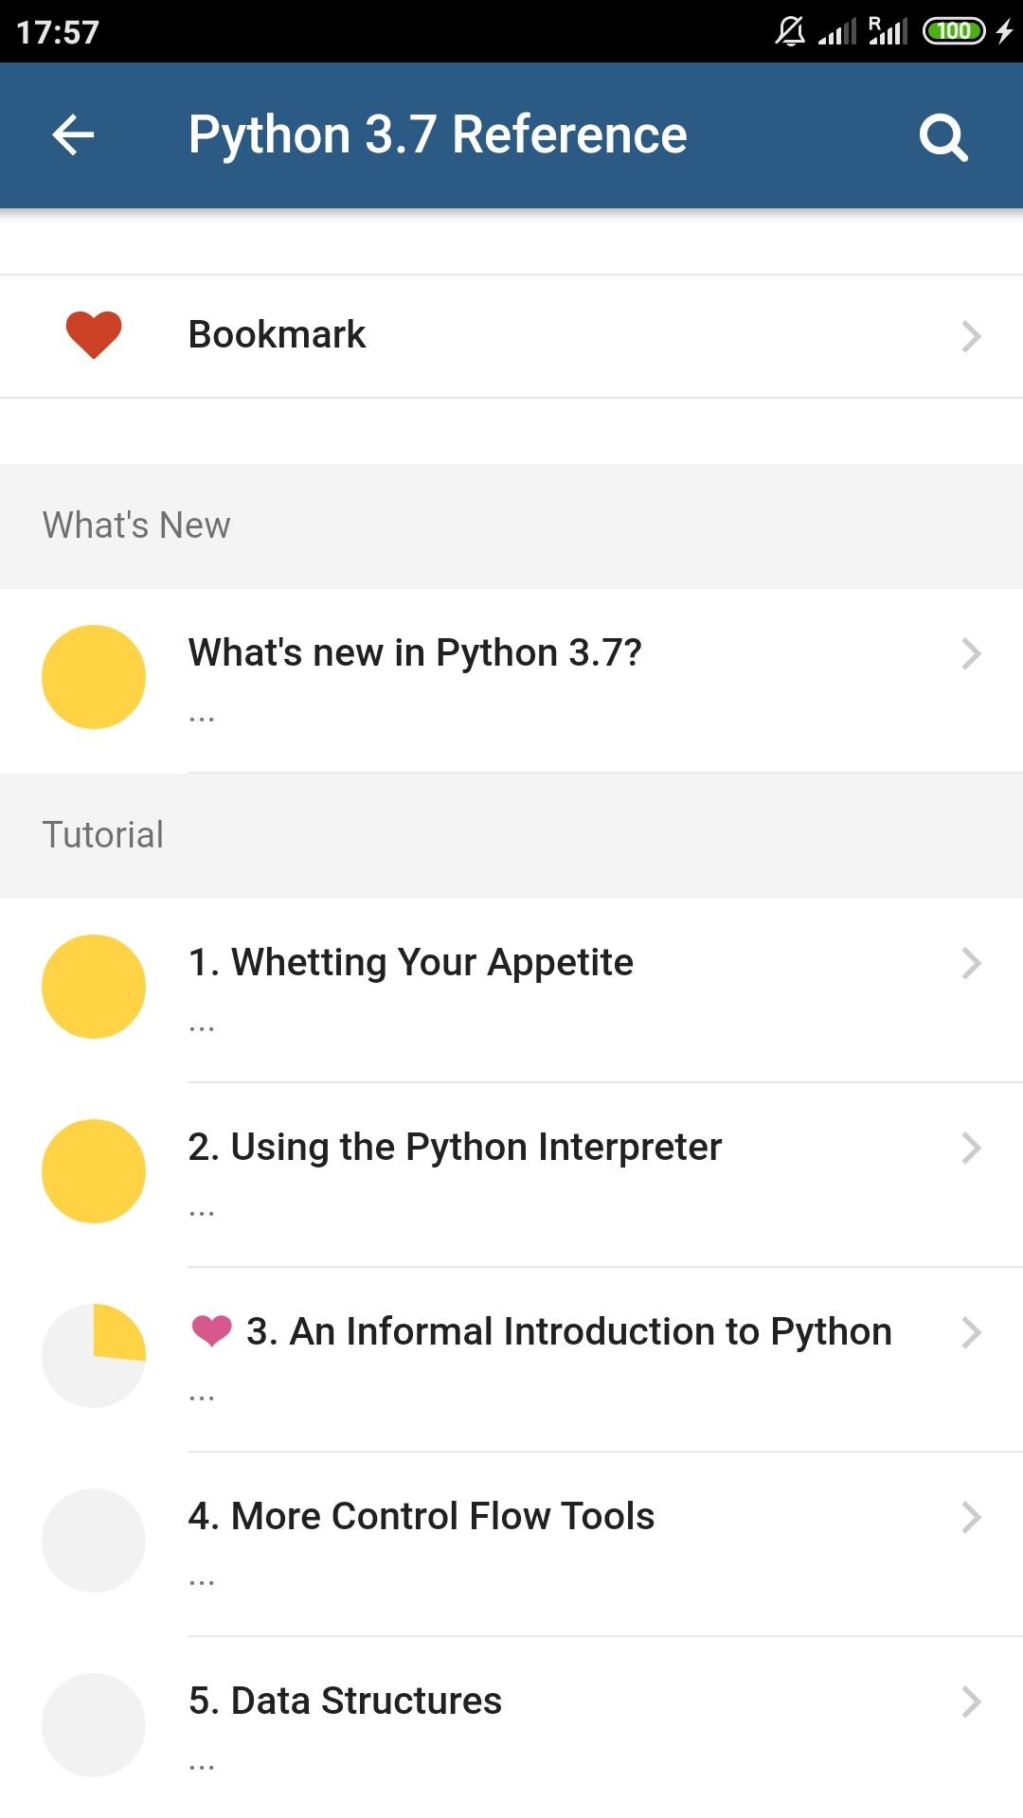Tap the back arrow in header

tap(73, 134)
